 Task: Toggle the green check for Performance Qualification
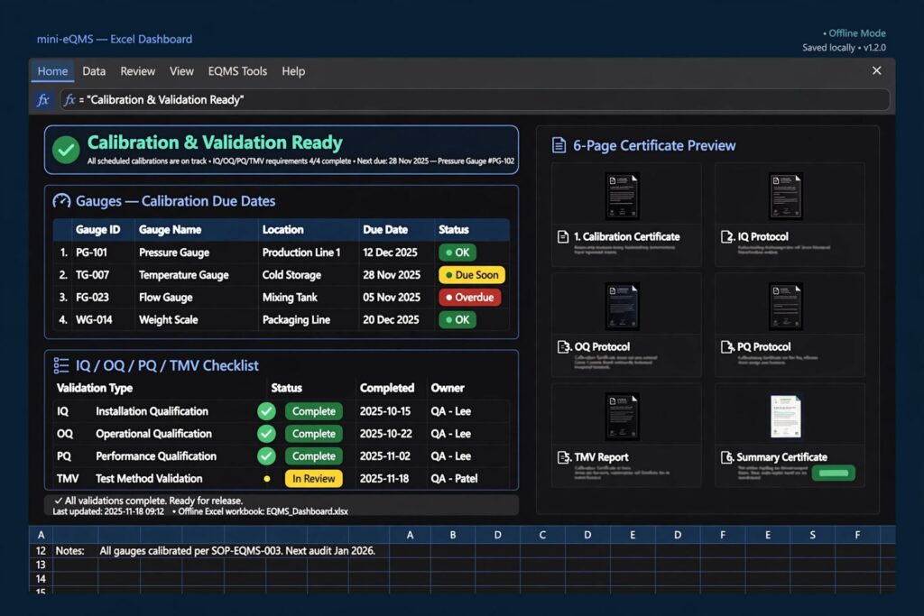coord(266,455)
